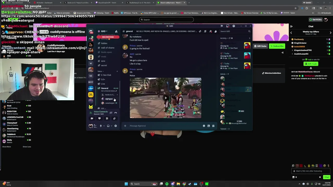Open the wall-of-shame channel
The image size is (333, 187).
tap(107, 48)
